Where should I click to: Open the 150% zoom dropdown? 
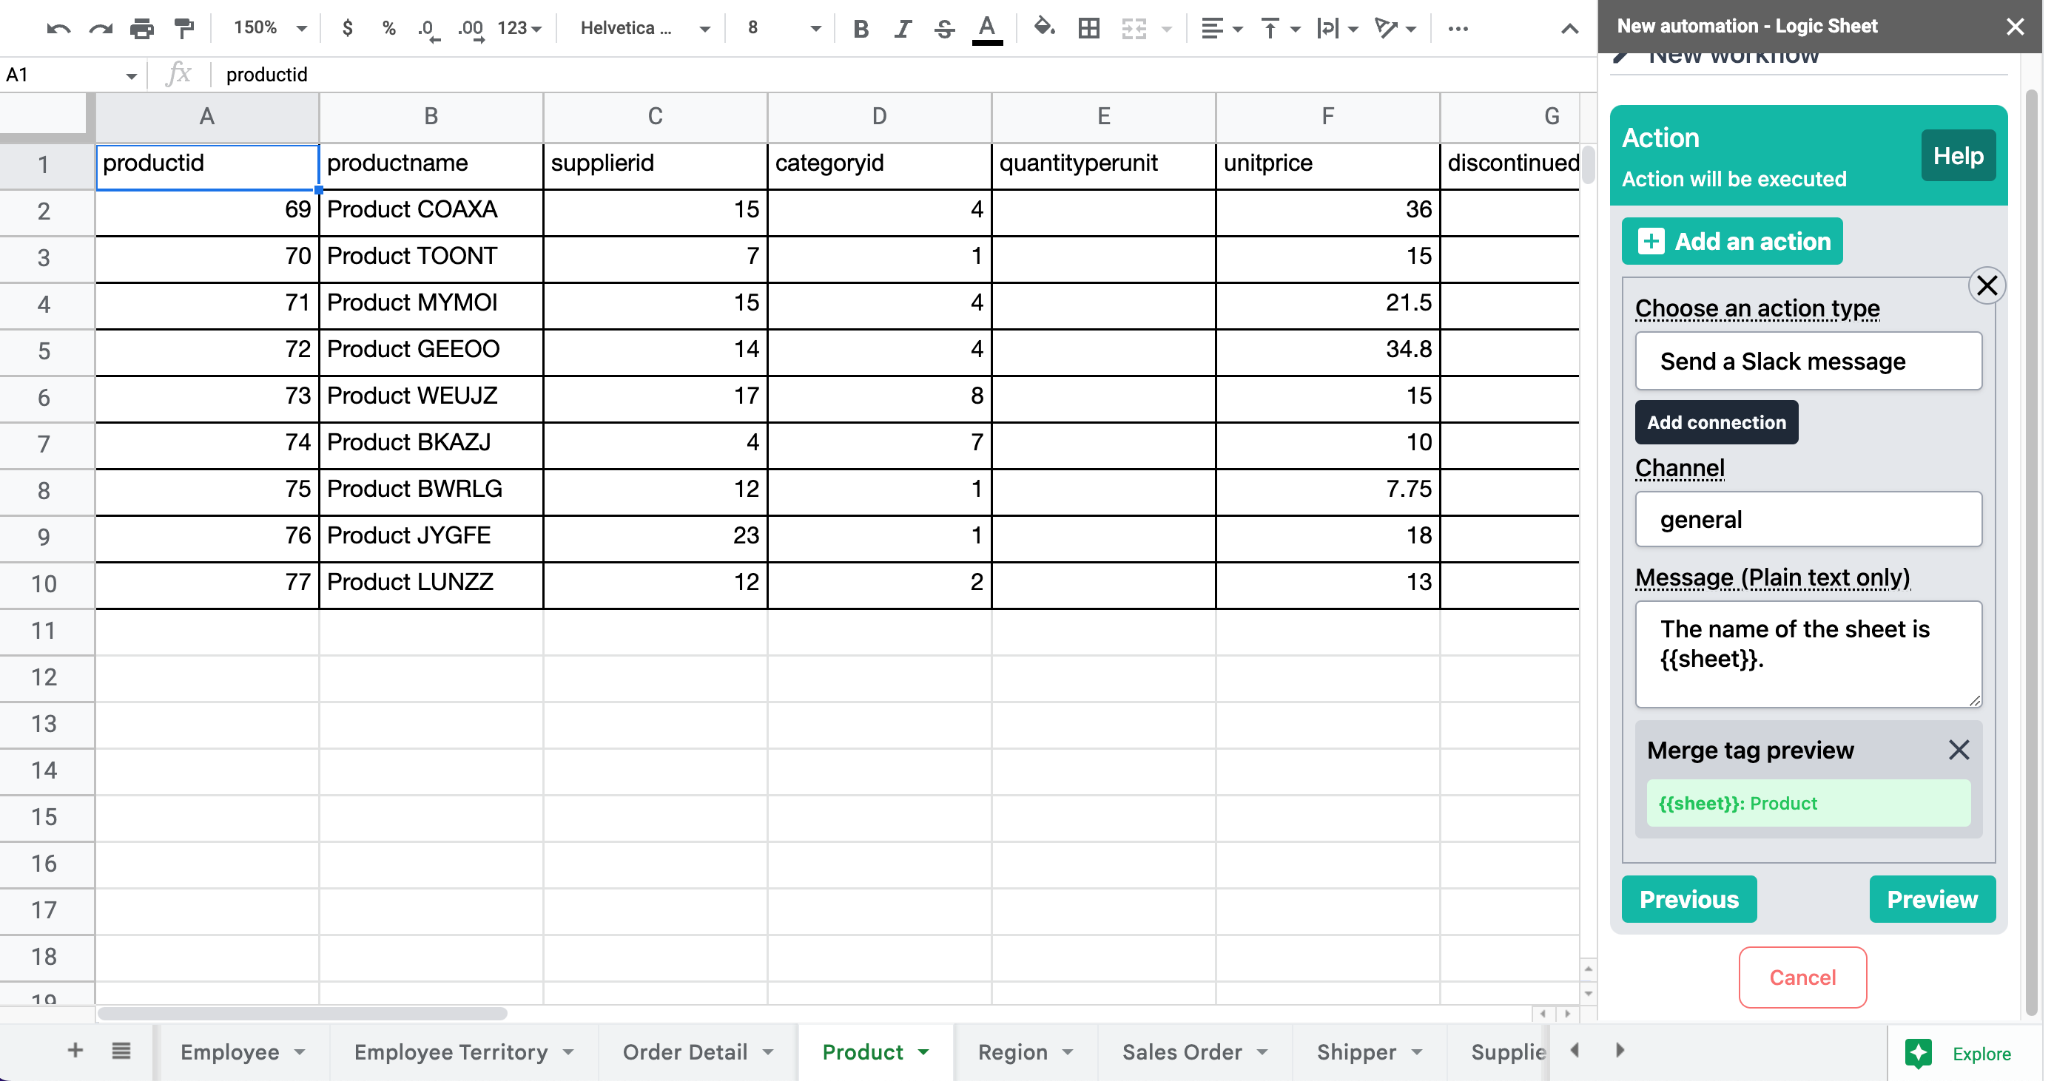point(269,29)
